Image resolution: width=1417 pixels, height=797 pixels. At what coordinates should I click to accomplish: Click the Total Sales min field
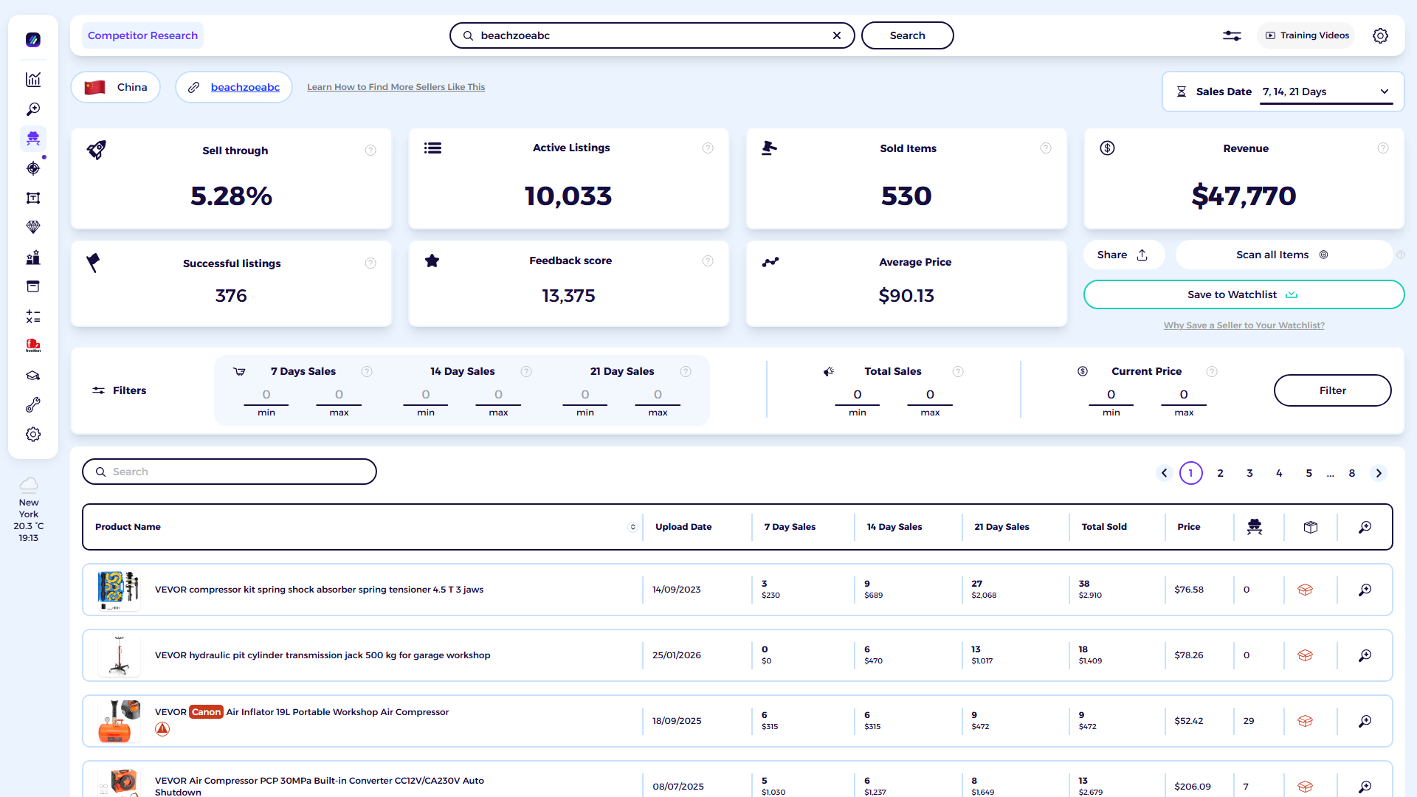tap(858, 396)
